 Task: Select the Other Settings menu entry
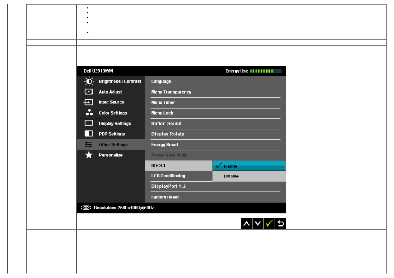112,145
